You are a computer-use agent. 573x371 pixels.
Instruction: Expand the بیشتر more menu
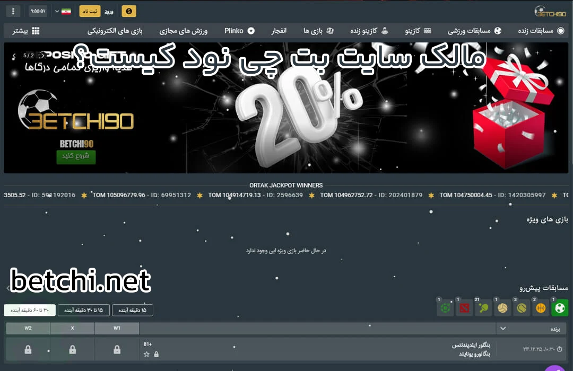click(26, 31)
